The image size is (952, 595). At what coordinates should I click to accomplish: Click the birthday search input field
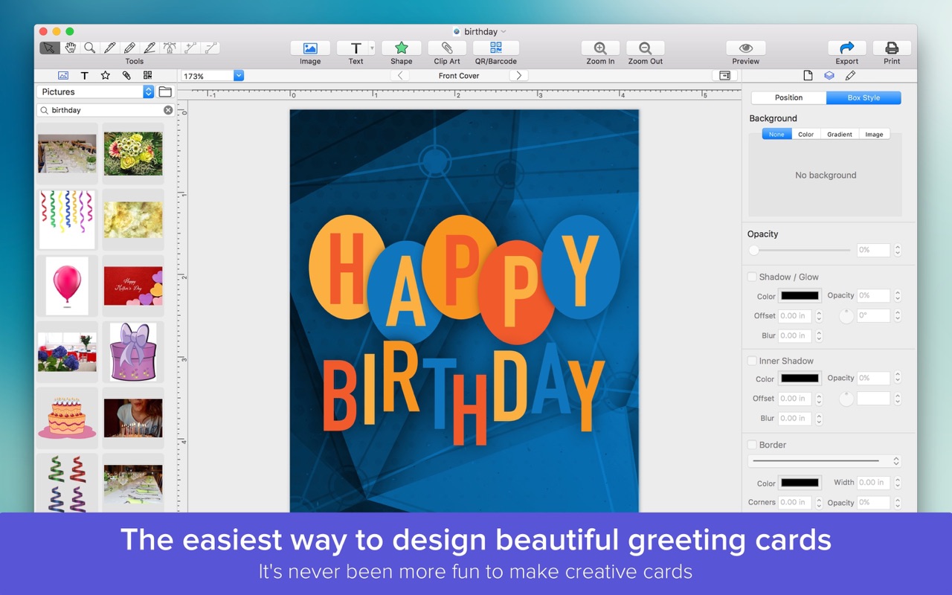pos(106,110)
